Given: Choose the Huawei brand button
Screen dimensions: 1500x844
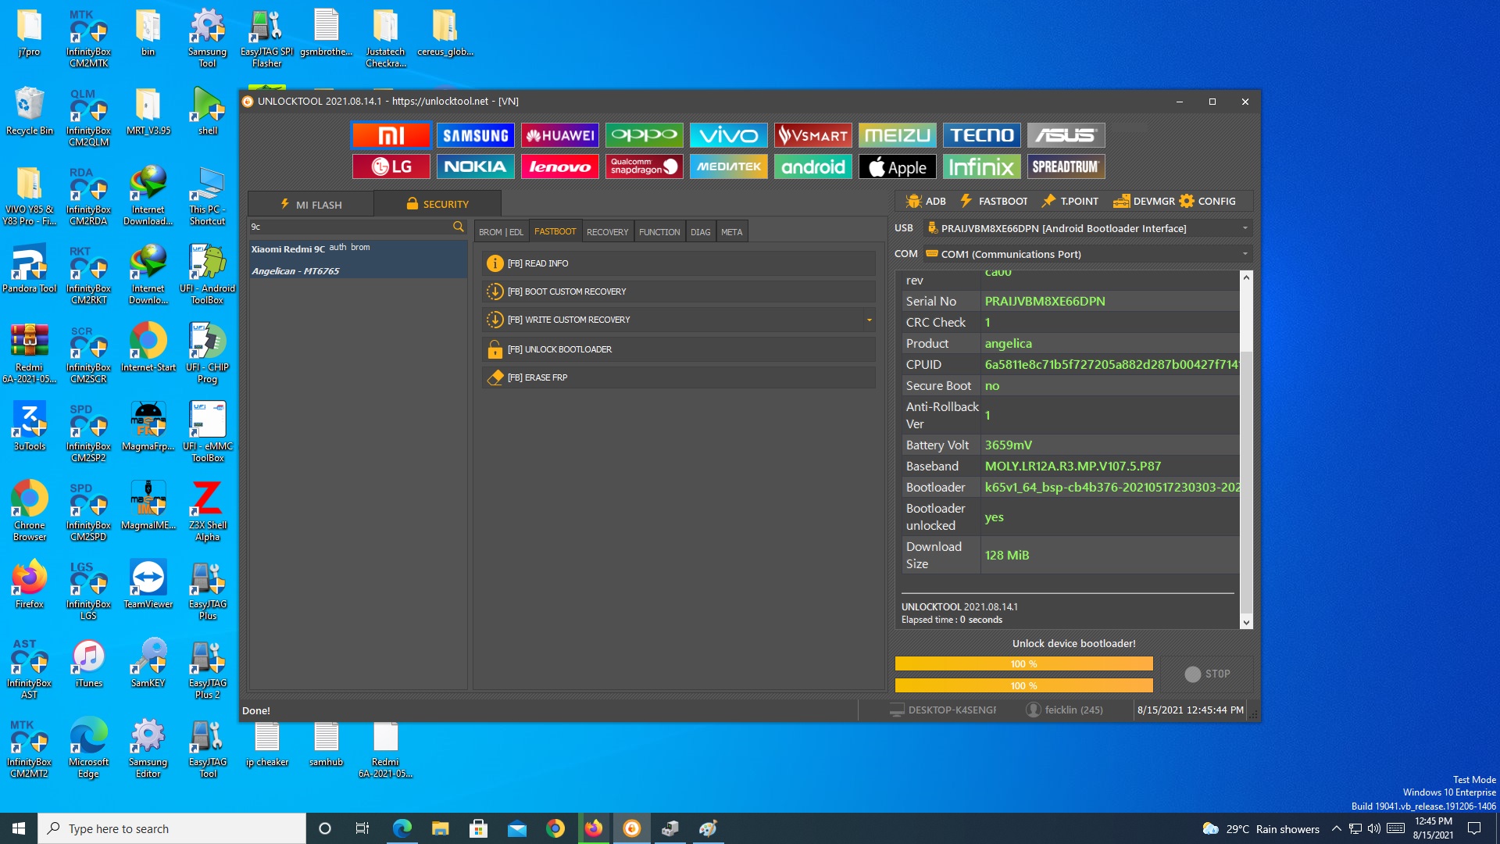Looking at the screenshot, I should click(x=559, y=135).
